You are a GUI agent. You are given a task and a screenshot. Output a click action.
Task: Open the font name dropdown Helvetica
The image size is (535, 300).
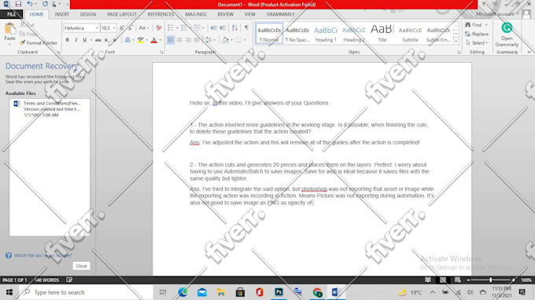tap(98, 28)
